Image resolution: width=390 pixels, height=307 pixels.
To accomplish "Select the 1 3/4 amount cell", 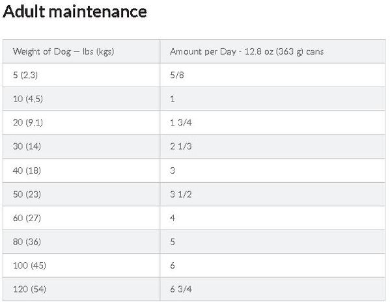I will pos(272,122).
